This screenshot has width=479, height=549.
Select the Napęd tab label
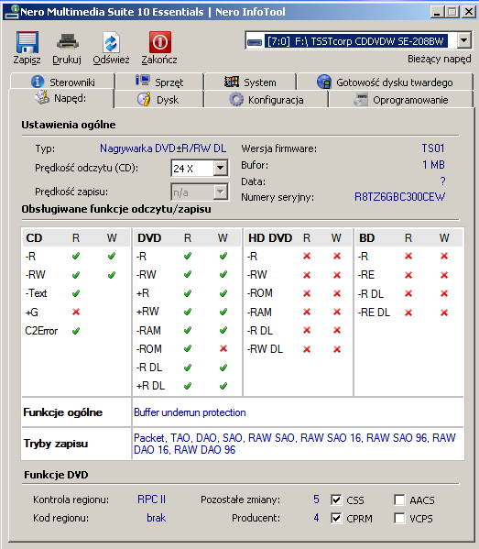point(70,98)
